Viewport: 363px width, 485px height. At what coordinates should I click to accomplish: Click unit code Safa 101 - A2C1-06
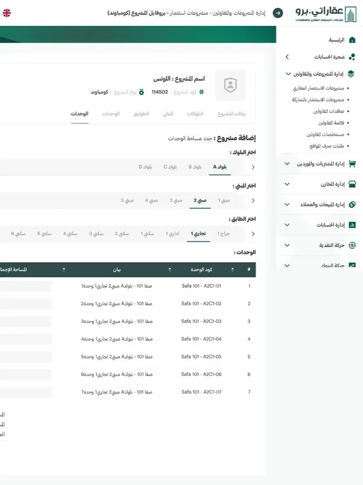pos(201,374)
